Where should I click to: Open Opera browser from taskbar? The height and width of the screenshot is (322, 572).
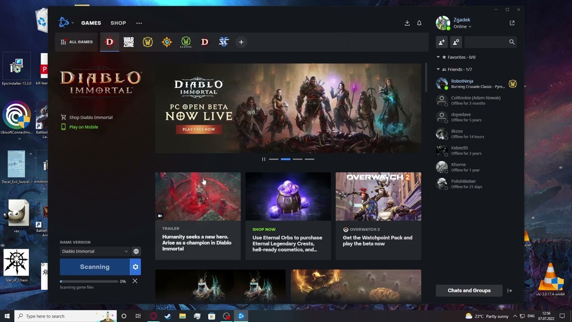(x=153, y=316)
